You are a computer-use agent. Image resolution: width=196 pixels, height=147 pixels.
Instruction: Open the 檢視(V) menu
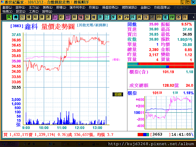click(x=8, y=11)
